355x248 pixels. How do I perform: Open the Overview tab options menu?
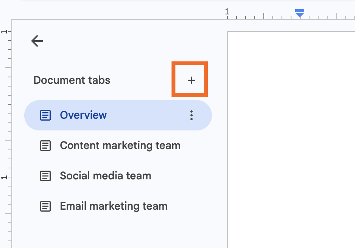click(x=192, y=115)
